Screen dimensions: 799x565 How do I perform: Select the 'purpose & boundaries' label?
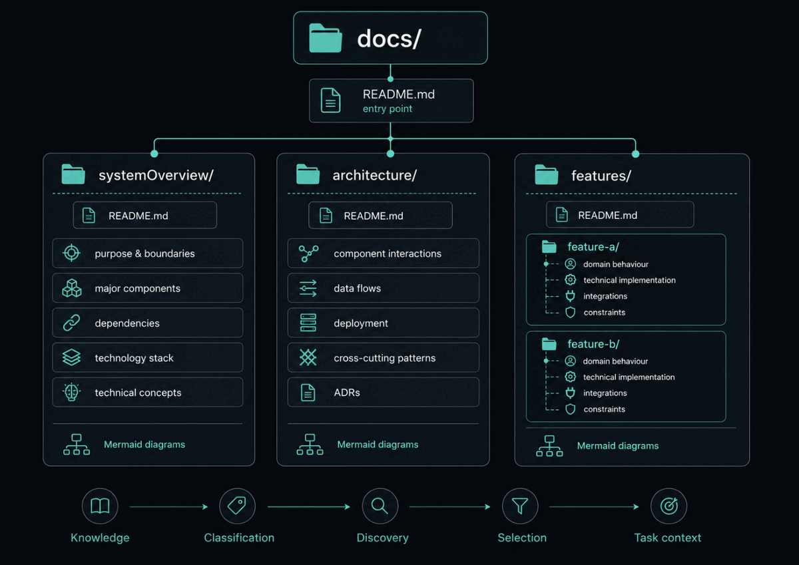click(145, 254)
